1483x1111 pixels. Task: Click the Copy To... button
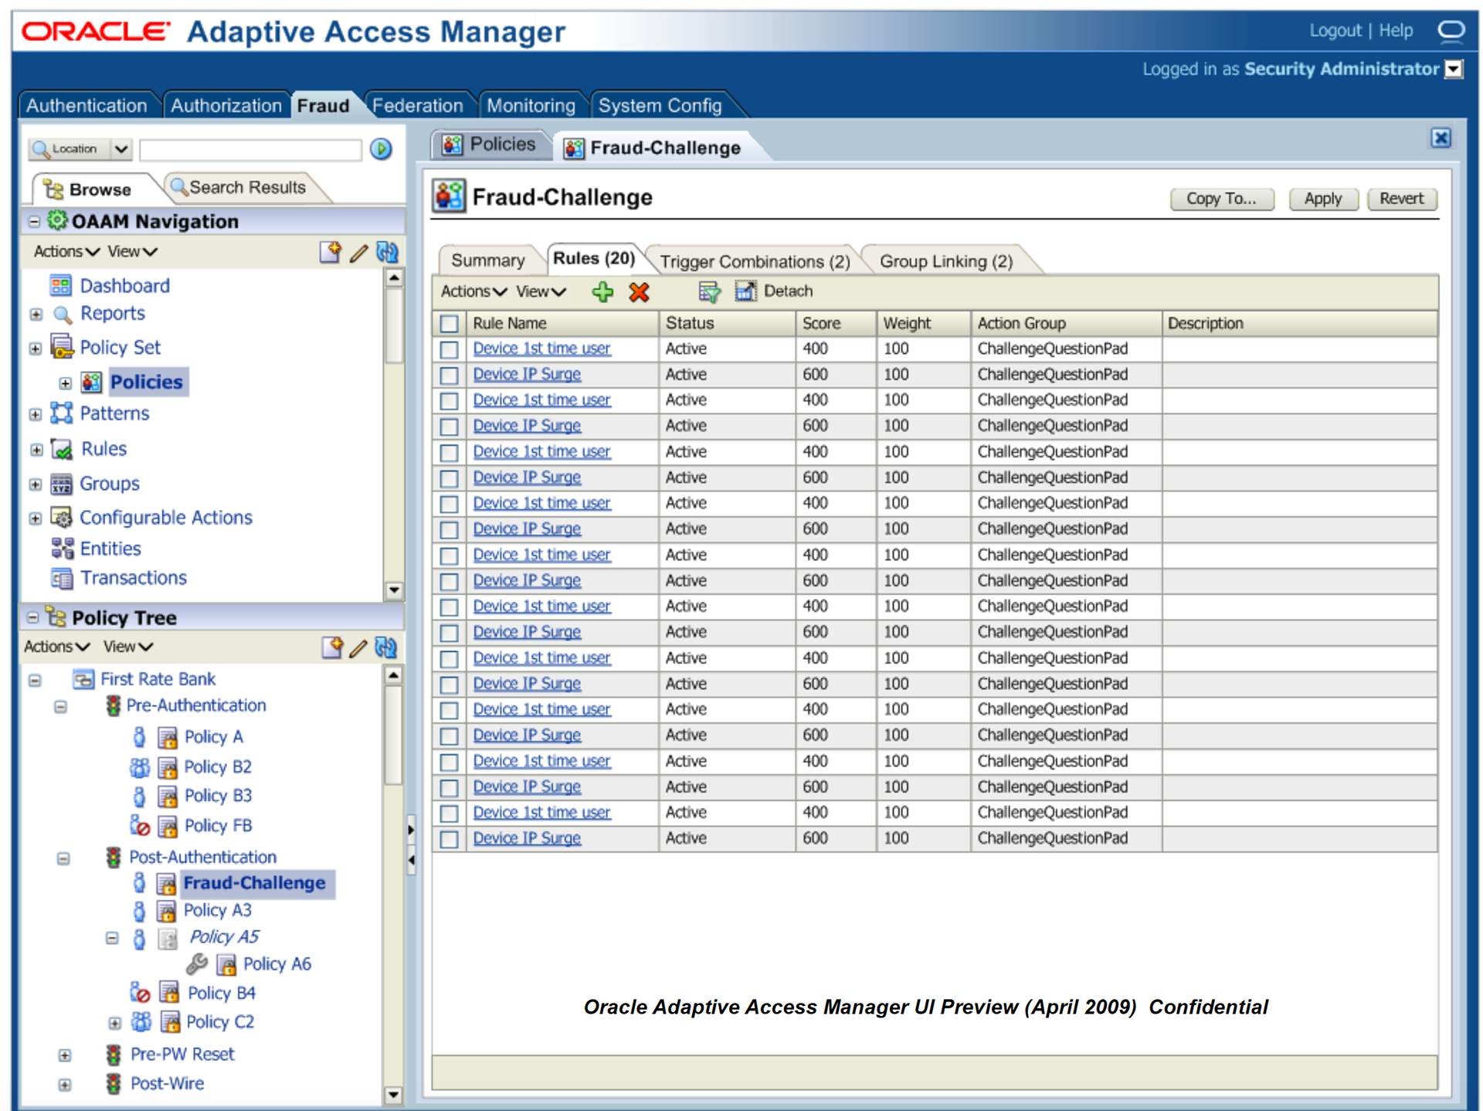(1221, 199)
